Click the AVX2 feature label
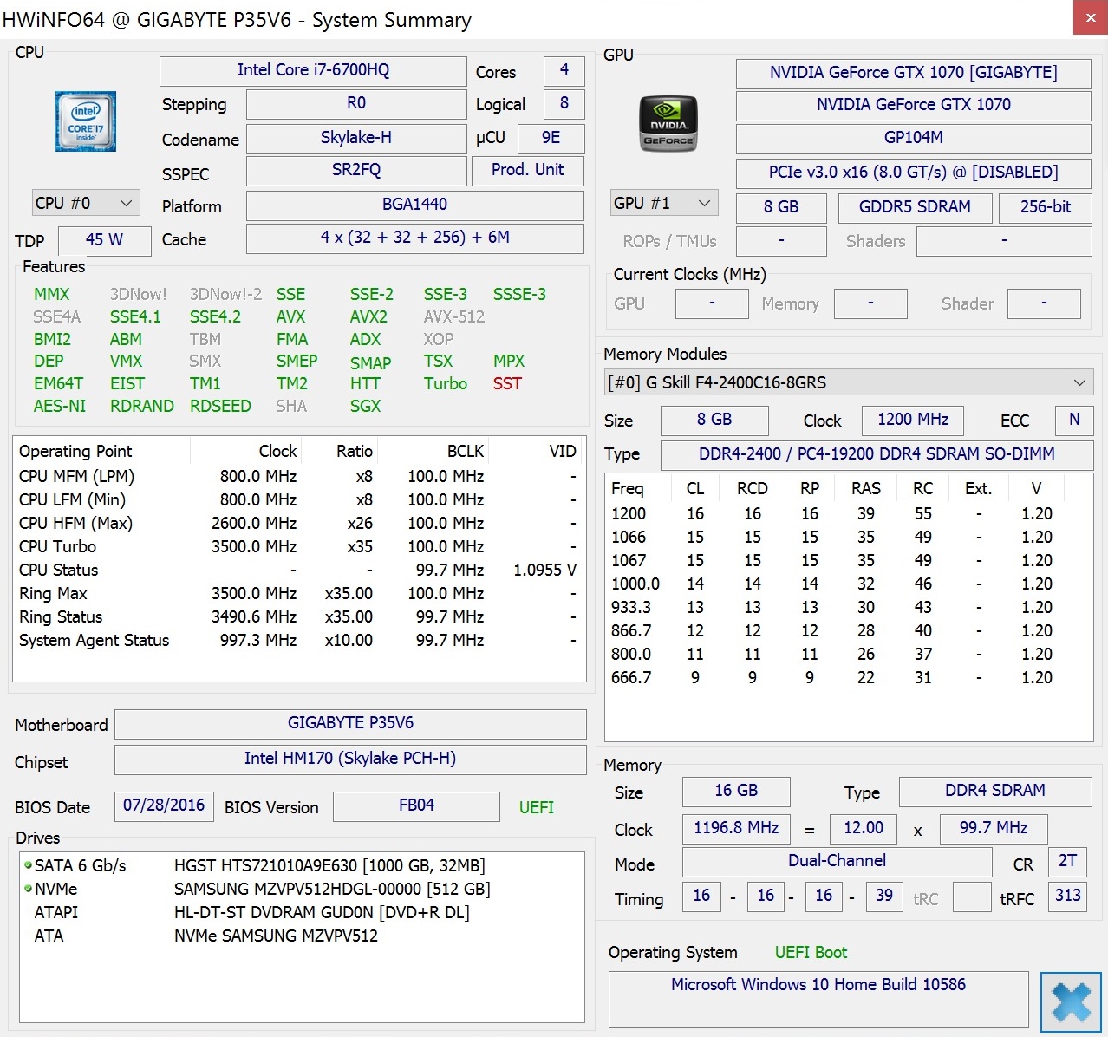The height and width of the screenshot is (1037, 1108). [x=368, y=316]
